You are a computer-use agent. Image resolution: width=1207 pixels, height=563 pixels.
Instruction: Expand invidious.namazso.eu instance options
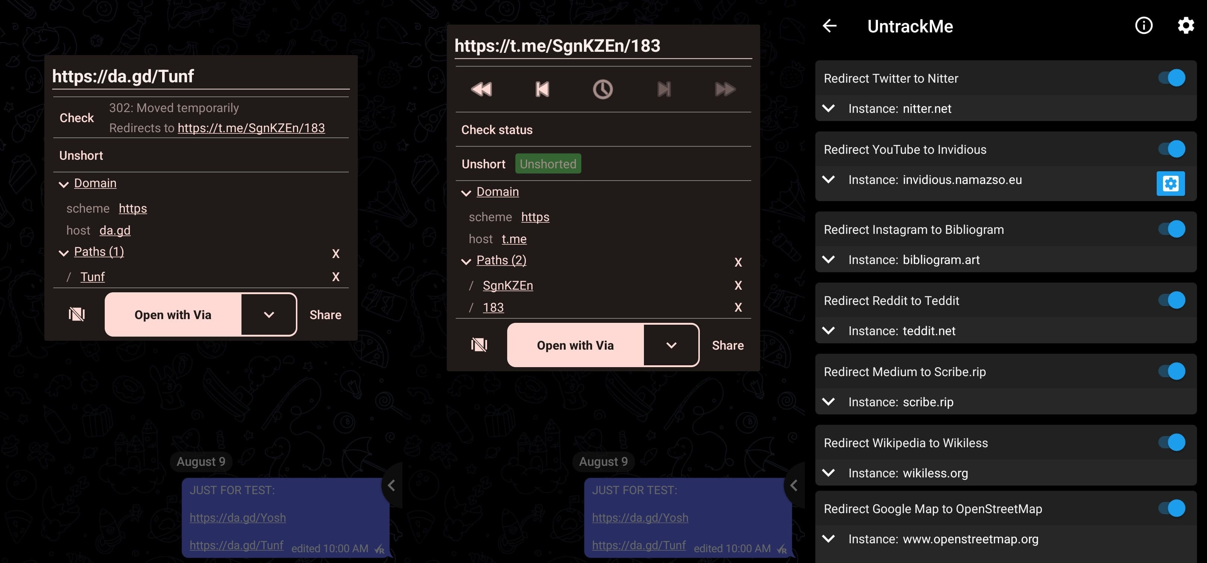click(x=828, y=179)
